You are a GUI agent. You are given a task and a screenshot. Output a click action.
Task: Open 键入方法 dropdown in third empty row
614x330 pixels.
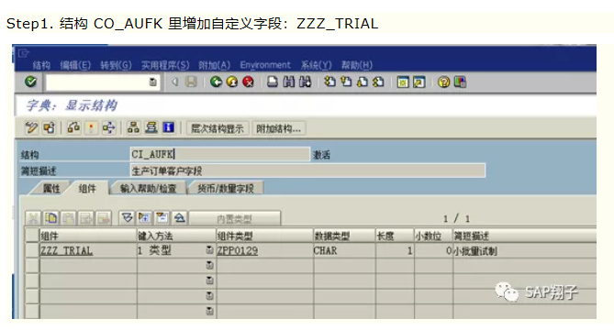coord(210,296)
